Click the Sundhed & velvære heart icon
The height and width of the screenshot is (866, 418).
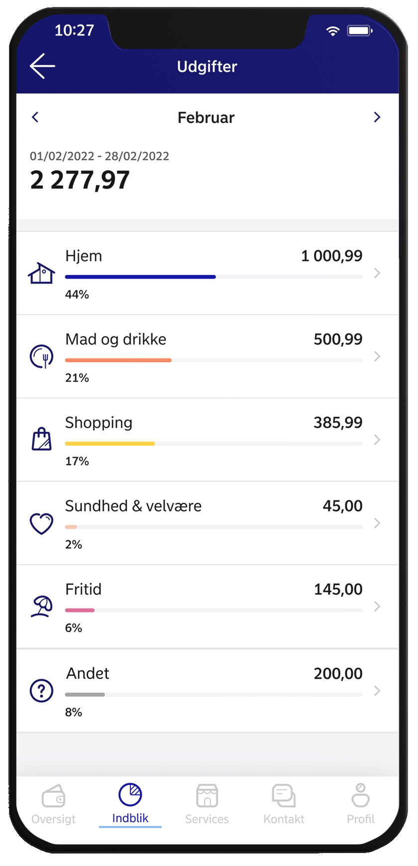point(41,523)
